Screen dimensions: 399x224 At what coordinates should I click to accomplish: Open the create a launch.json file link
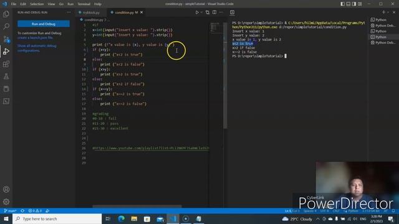(x=35, y=38)
